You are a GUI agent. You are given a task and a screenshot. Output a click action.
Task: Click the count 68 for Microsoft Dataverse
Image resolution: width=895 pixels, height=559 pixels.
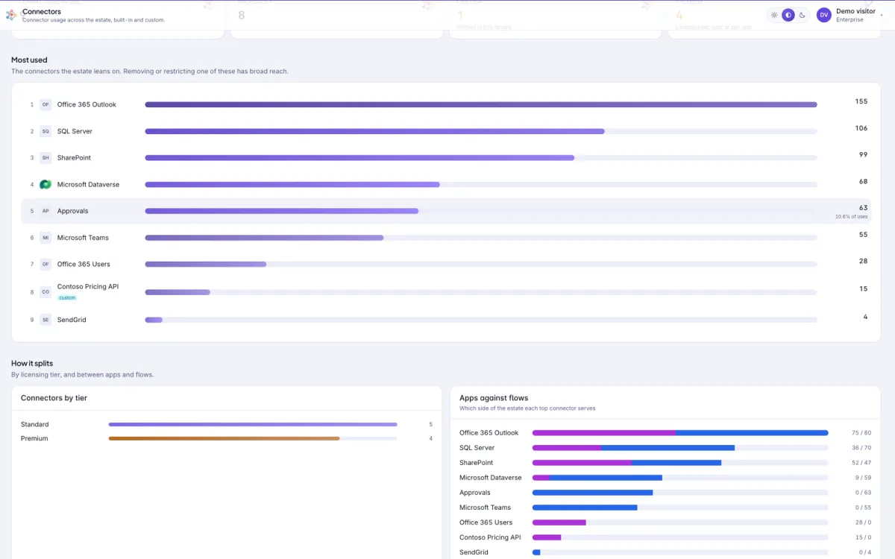[863, 182]
